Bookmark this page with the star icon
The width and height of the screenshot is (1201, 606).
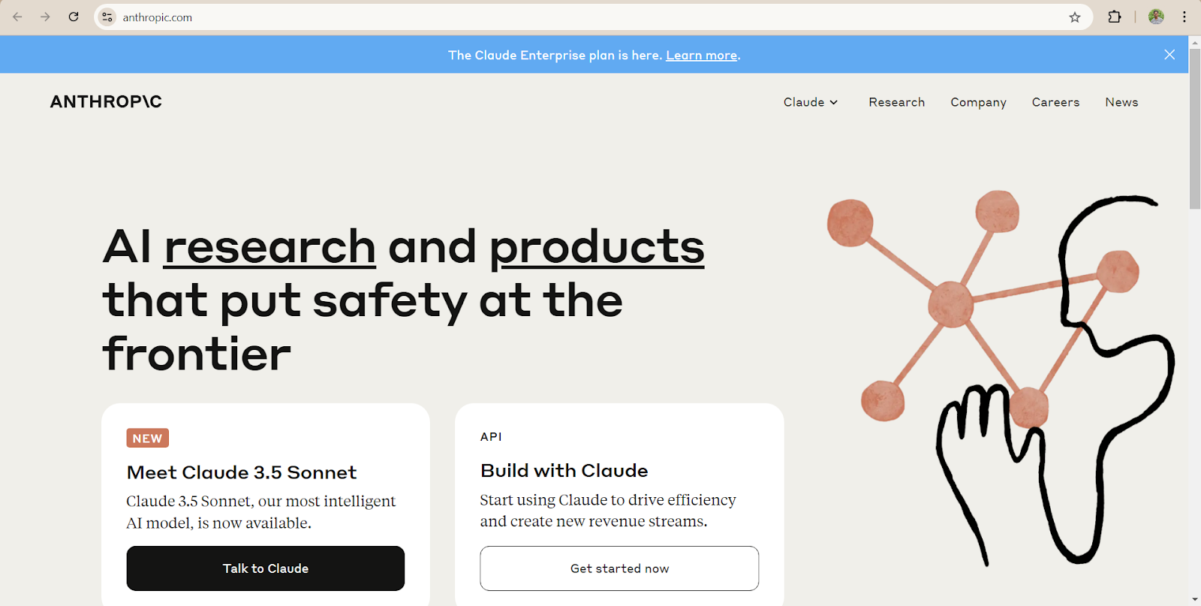(x=1075, y=17)
